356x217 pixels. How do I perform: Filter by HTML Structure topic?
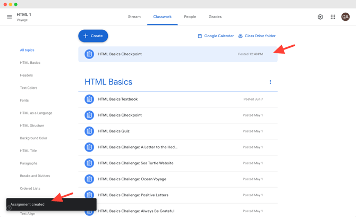tap(32, 126)
